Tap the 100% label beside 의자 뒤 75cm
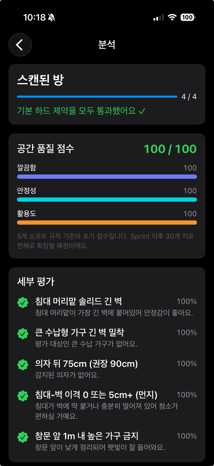Screen dimensions: 214x466 [187, 363]
